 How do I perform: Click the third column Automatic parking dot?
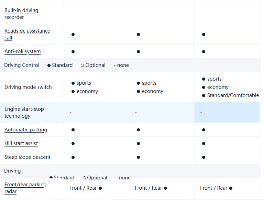[203, 130]
